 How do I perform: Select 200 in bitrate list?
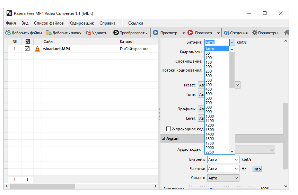point(217,67)
